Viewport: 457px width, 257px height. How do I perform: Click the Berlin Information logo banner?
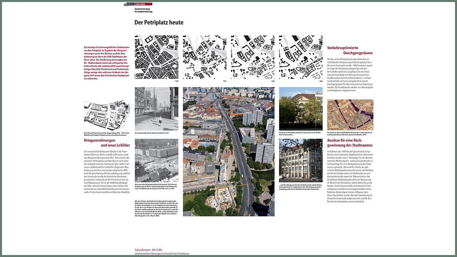[x=138, y=4]
